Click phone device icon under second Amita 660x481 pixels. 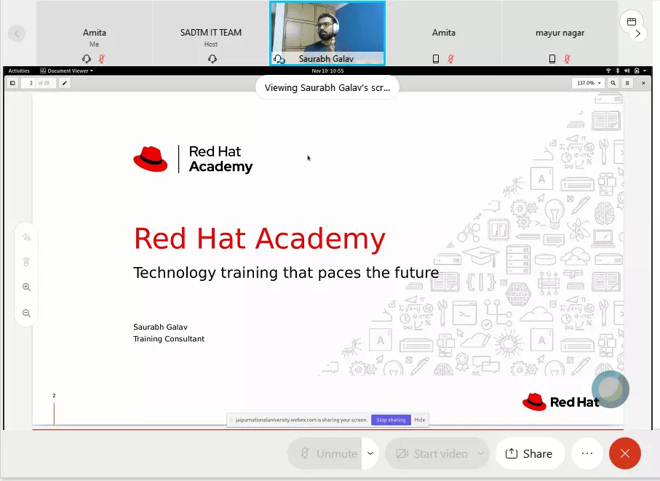tap(436, 59)
